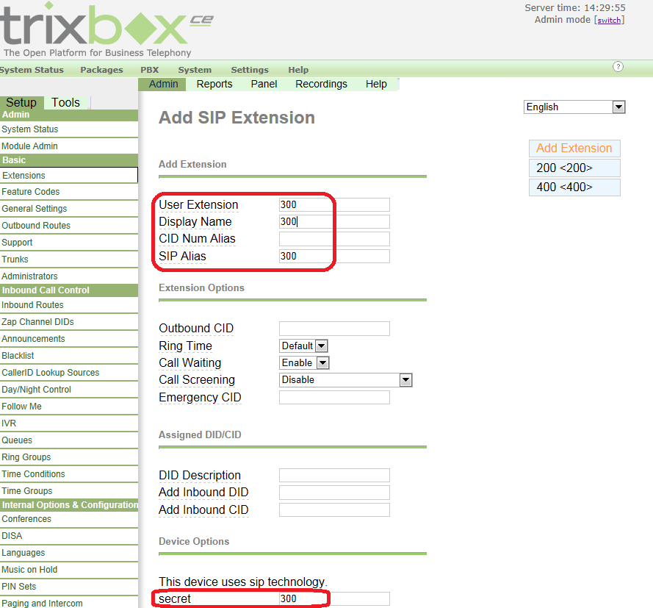Image resolution: width=653 pixels, height=608 pixels.
Task: Click the Admin mode switch link
Action: 609,21
